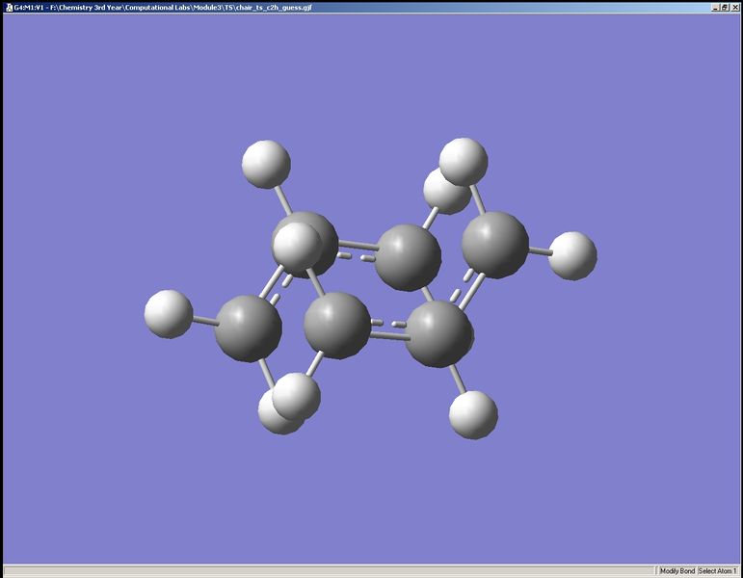Select the bottom-right hydrogen atom

[x=473, y=414]
